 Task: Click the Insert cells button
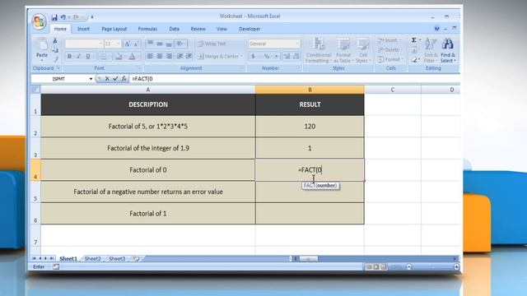(389, 40)
